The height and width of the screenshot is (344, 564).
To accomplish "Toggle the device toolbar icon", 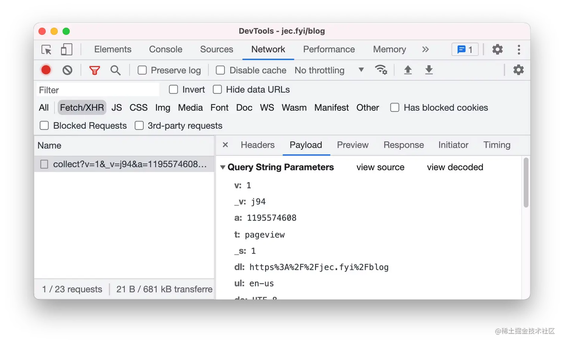I will pyautogui.click(x=66, y=50).
